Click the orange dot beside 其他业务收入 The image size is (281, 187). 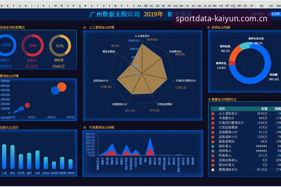(x=213, y=160)
